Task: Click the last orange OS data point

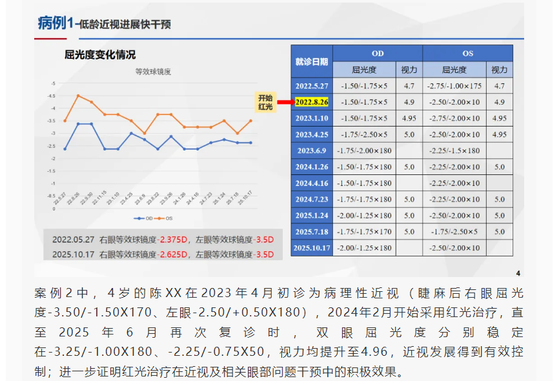Action: coord(250,121)
